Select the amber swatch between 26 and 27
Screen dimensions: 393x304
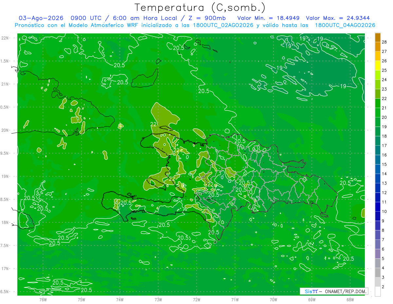(378, 56)
